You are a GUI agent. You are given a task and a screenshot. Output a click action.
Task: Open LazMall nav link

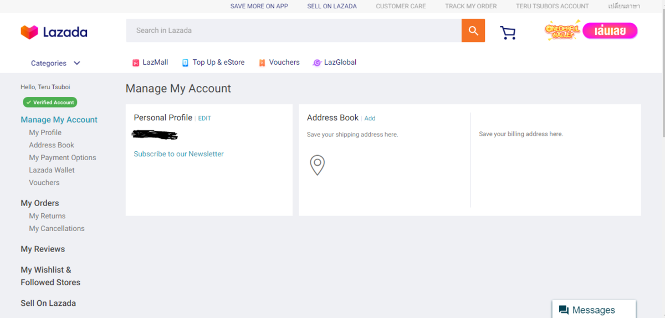pyautogui.click(x=155, y=63)
